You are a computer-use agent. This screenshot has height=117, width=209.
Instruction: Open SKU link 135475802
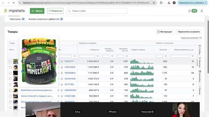click(x=70, y=67)
